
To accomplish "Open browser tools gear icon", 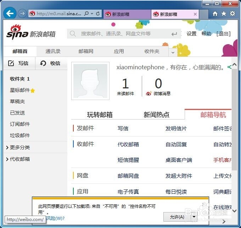I will 232,13.
